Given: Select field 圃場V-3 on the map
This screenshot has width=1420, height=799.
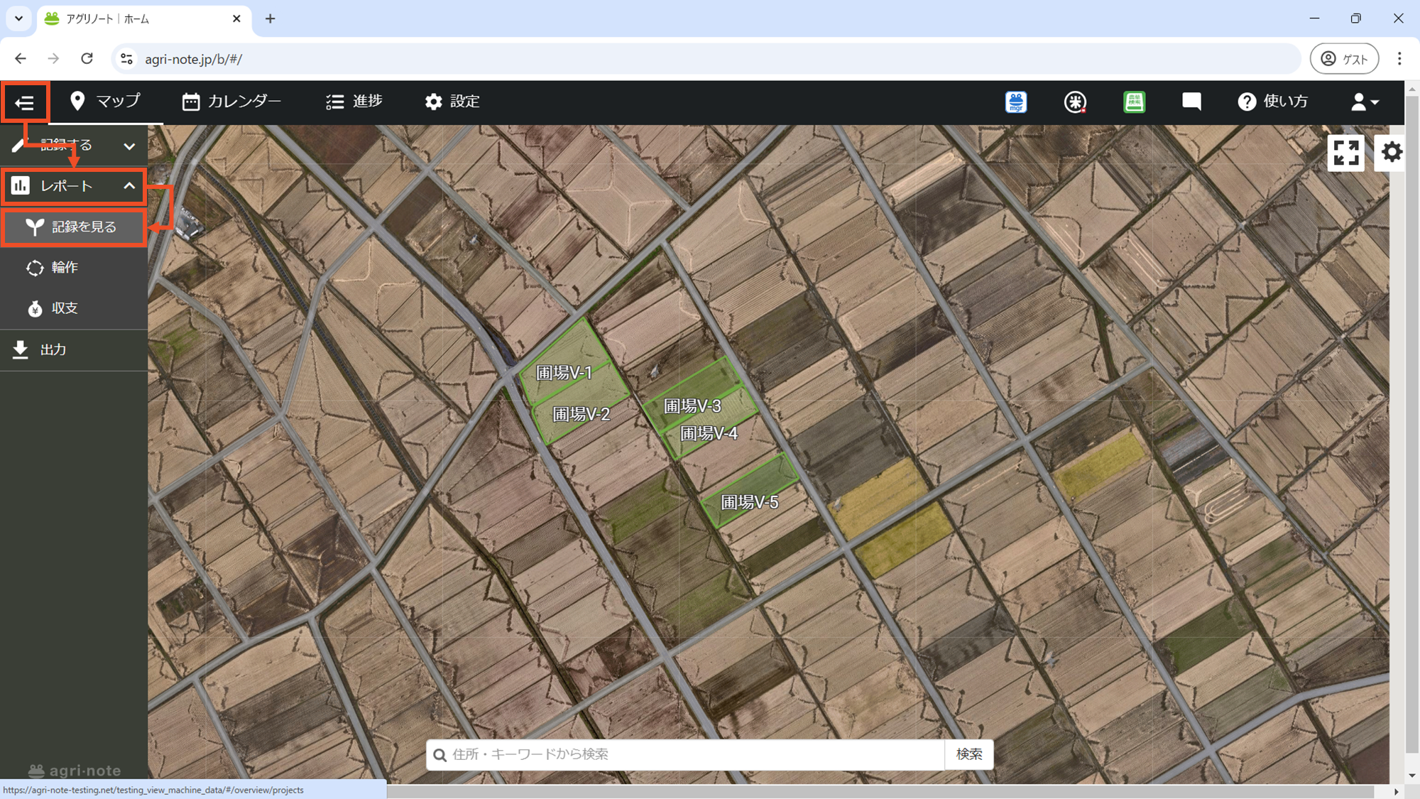Looking at the screenshot, I should click(x=692, y=406).
